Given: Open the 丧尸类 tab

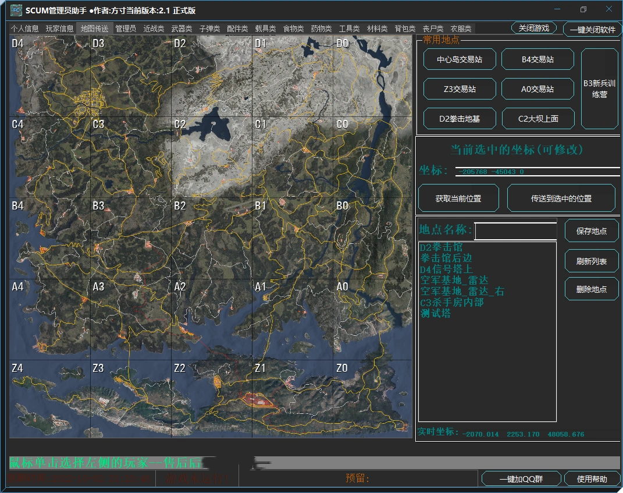Looking at the screenshot, I should [433, 29].
